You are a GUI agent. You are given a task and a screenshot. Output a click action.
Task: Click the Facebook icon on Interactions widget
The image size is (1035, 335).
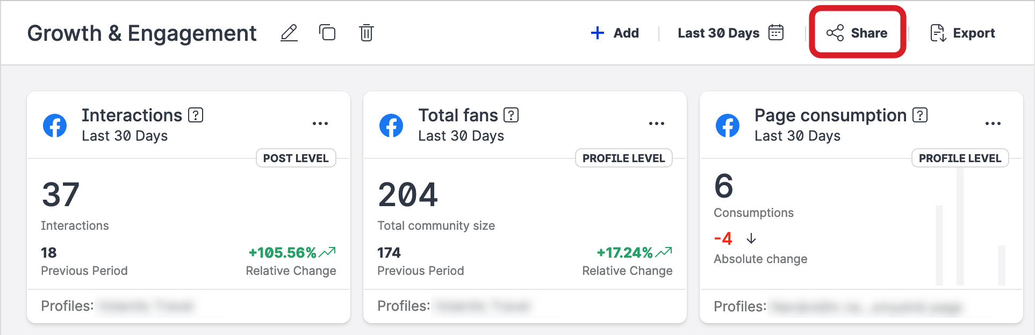pyautogui.click(x=55, y=126)
